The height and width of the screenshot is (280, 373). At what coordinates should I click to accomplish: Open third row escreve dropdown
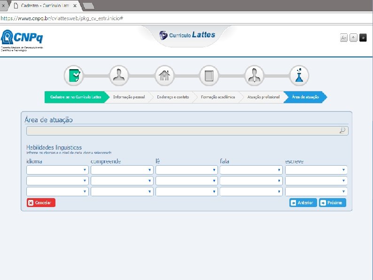[316, 192]
